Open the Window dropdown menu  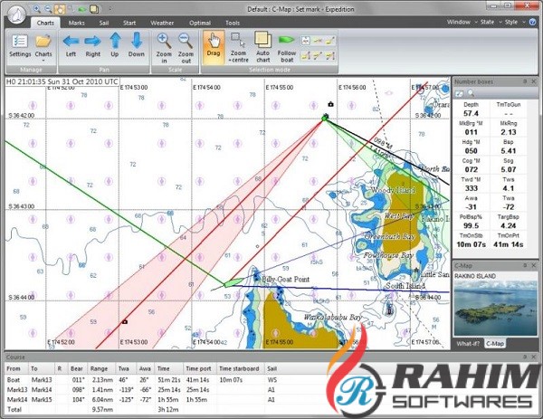462,22
